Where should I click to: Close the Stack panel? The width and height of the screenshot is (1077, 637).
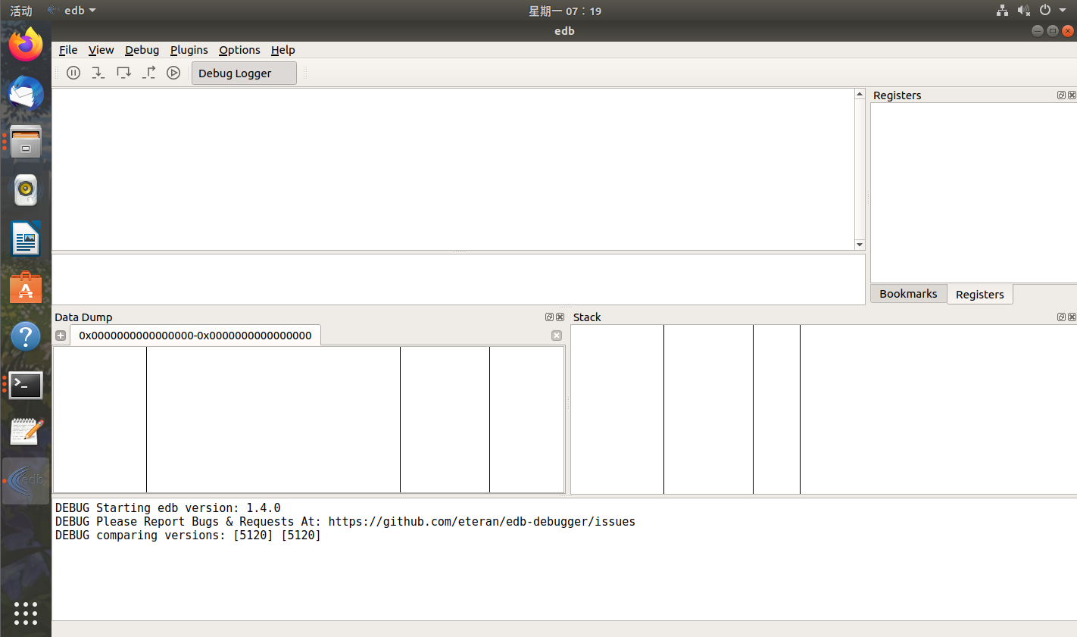tap(1072, 317)
